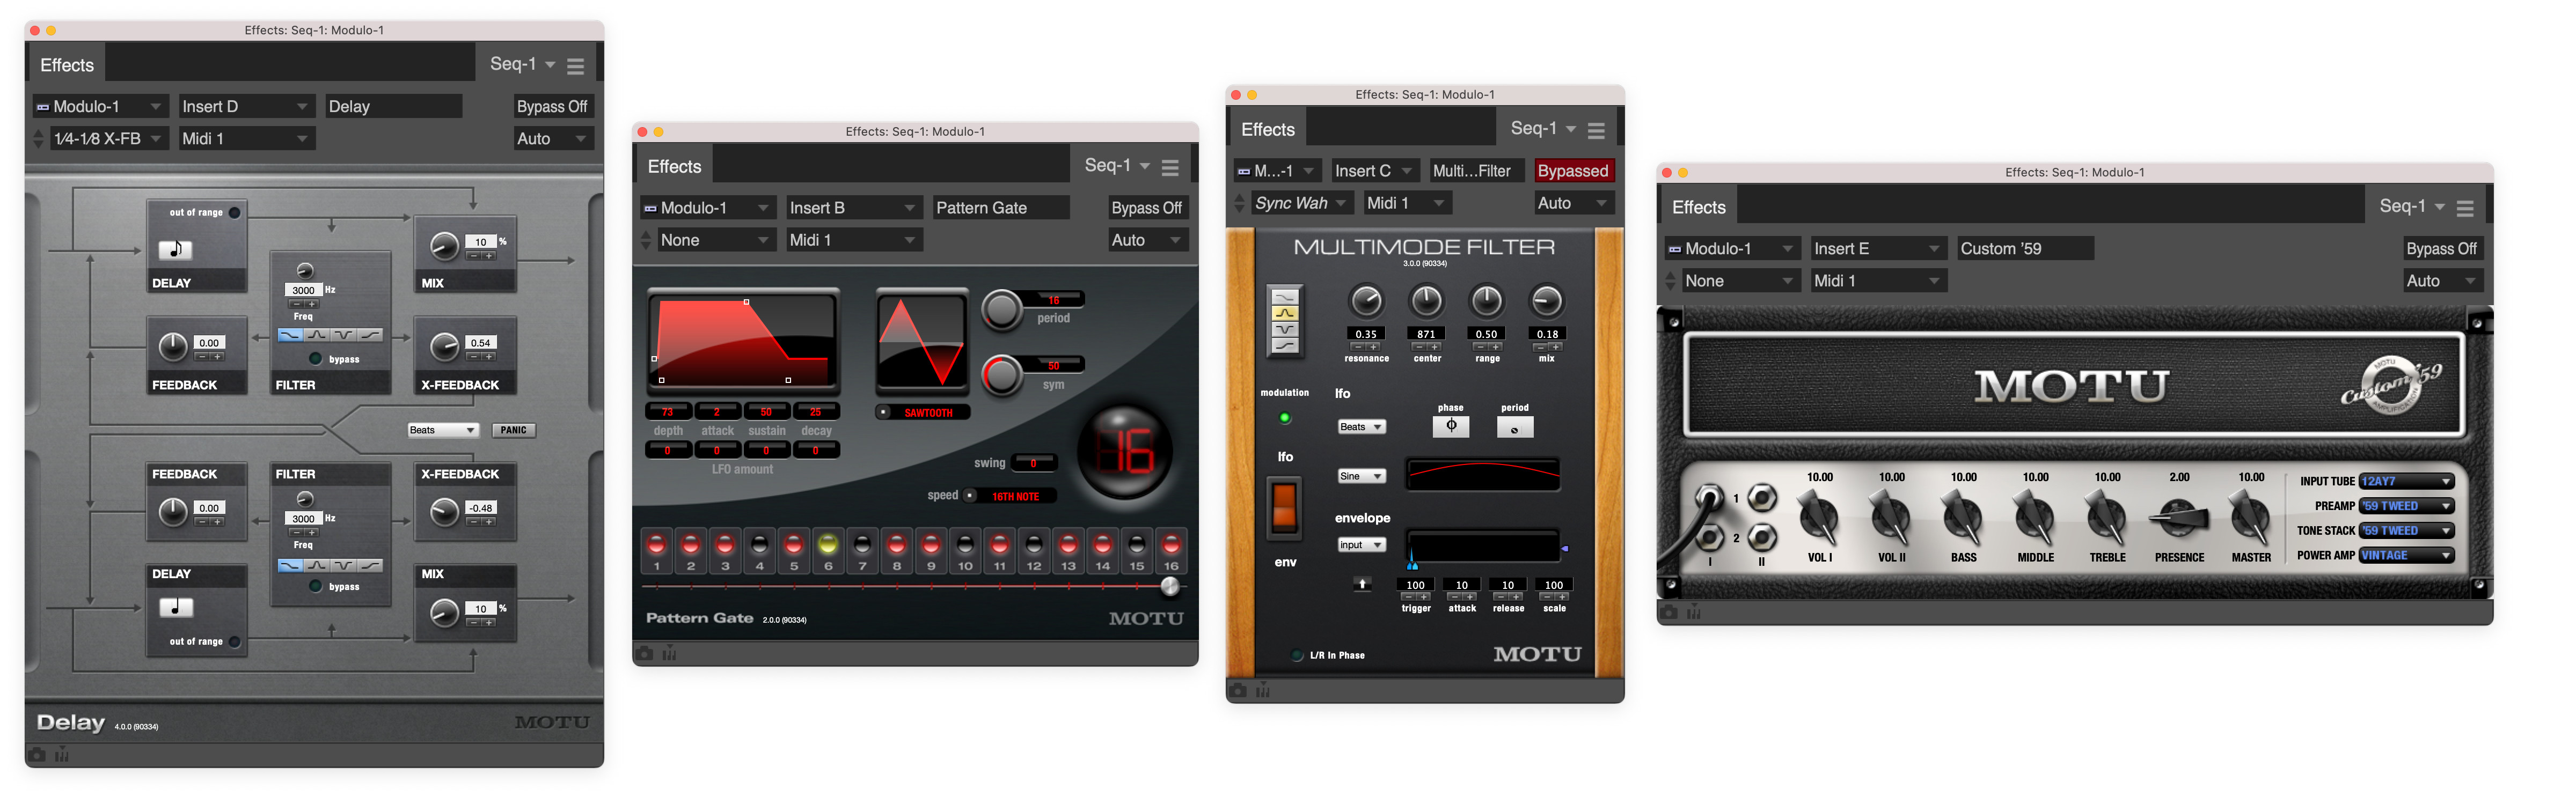
Task: Open the Sine LFO waveform dropdown
Action: [x=1362, y=476]
